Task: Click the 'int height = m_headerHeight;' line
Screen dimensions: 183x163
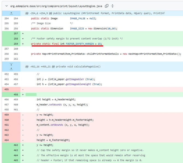Action: (x=56, y=99)
